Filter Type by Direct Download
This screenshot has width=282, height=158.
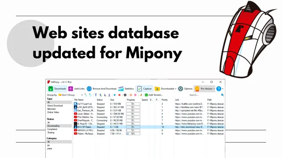[x=55, y=106]
